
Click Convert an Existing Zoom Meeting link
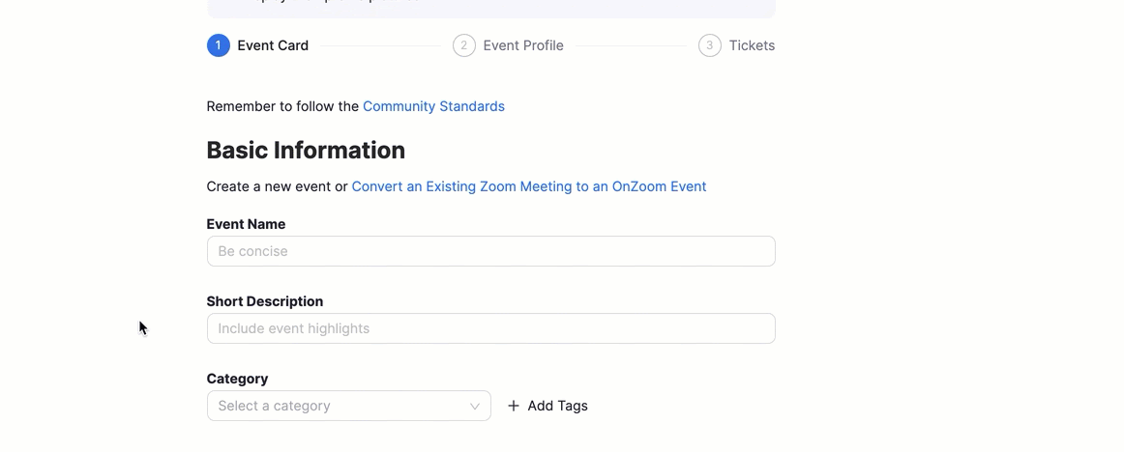click(529, 186)
